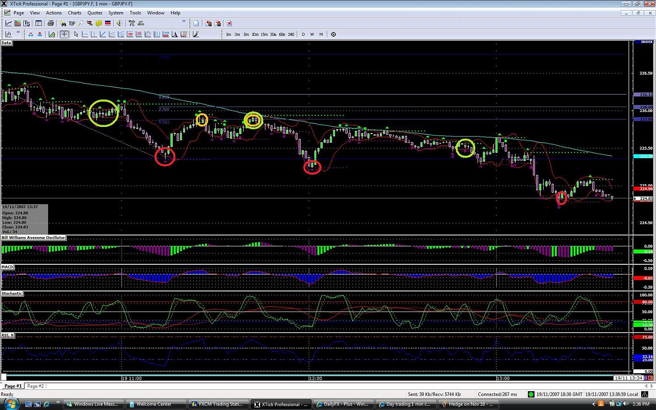This screenshot has width=656, height=410.
Task: Open the Tools menu
Action: pyautogui.click(x=135, y=13)
